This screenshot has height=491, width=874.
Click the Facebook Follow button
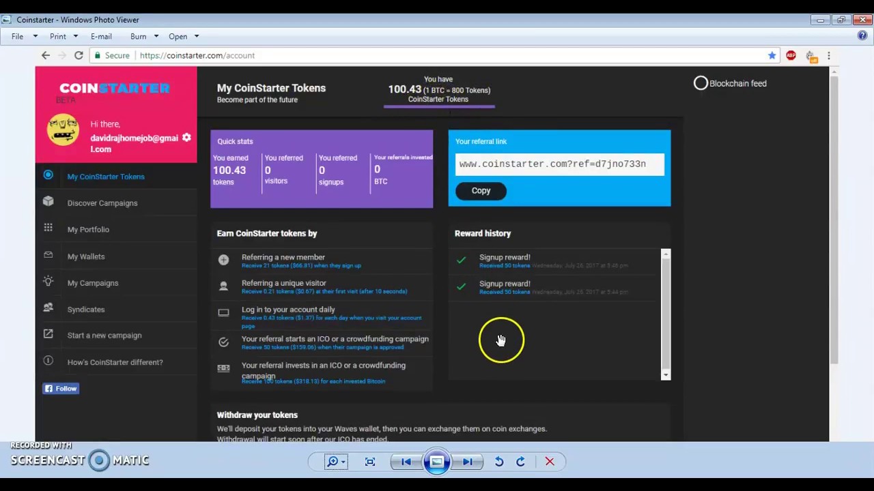point(61,389)
